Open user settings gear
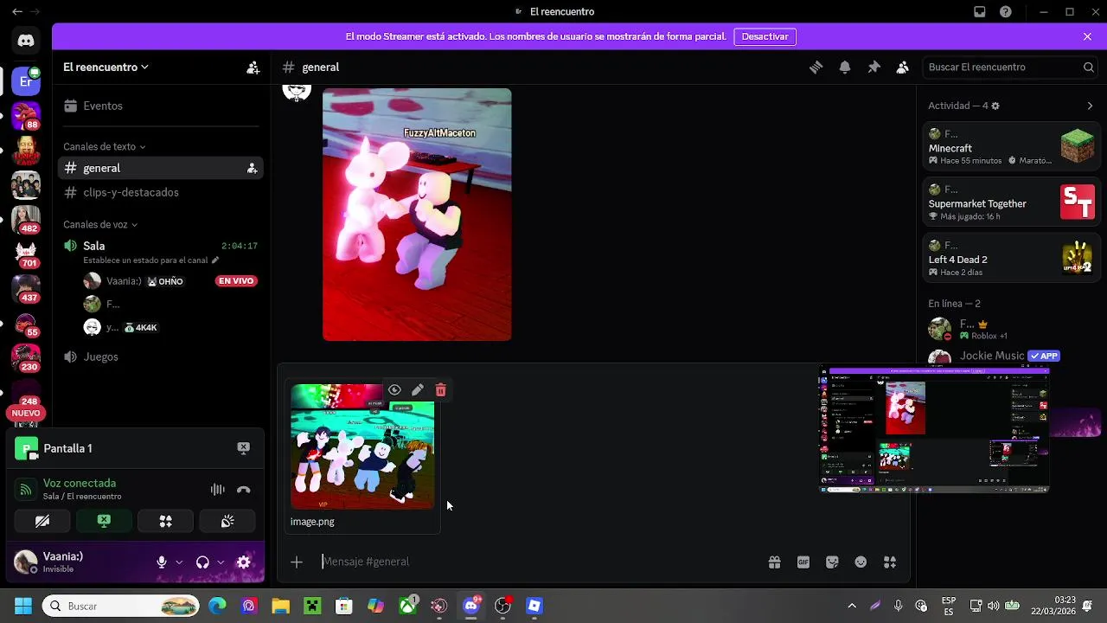 tap(244, 562)
